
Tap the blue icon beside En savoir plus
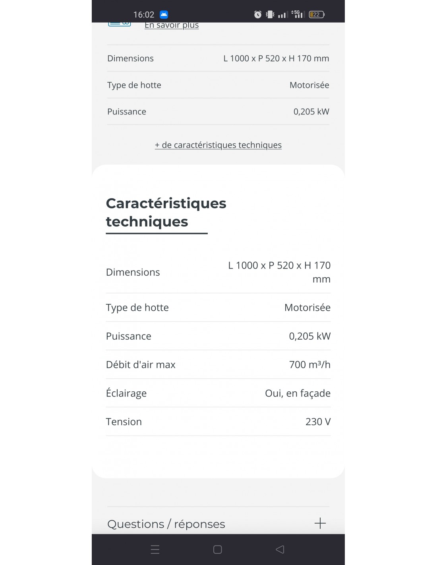(120, 24)
